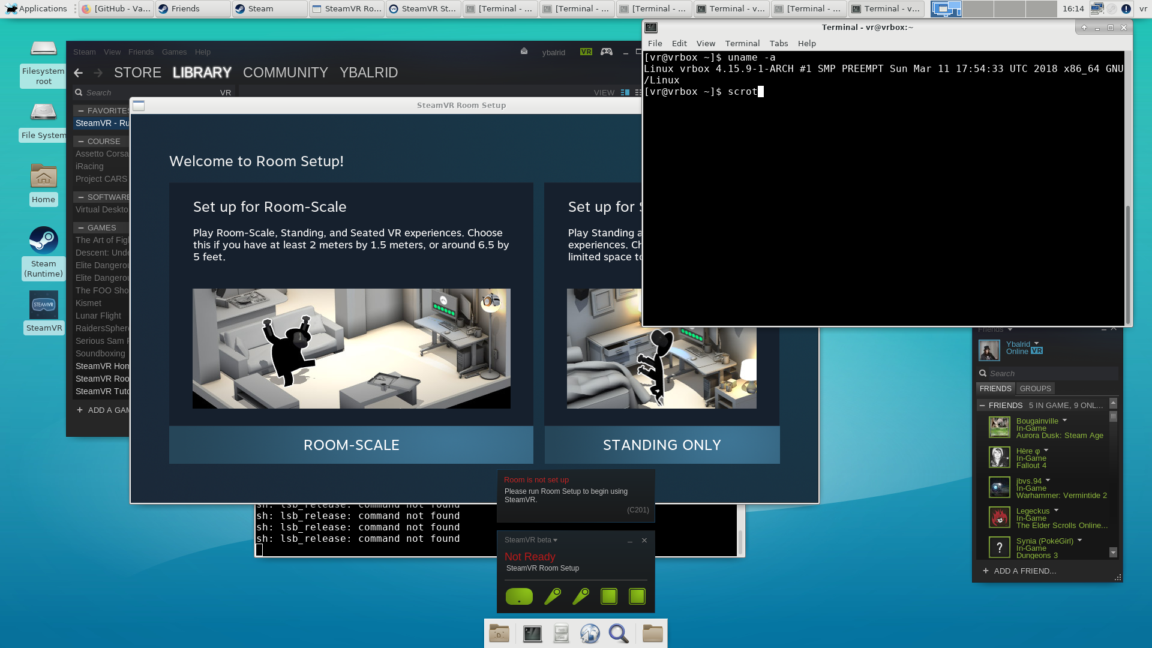The height and width of the screenshot is (648, 1152).
Task: Switch to GROUPS tab in Friends window
Action: pyautogui.click(x=1035, y=389)
